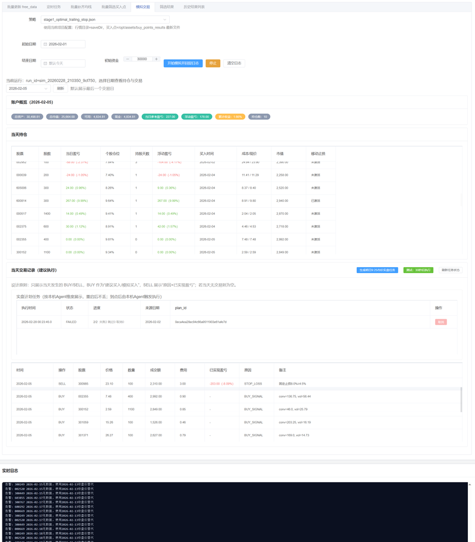Click the 持仓数 10 badge

point(259,117)
